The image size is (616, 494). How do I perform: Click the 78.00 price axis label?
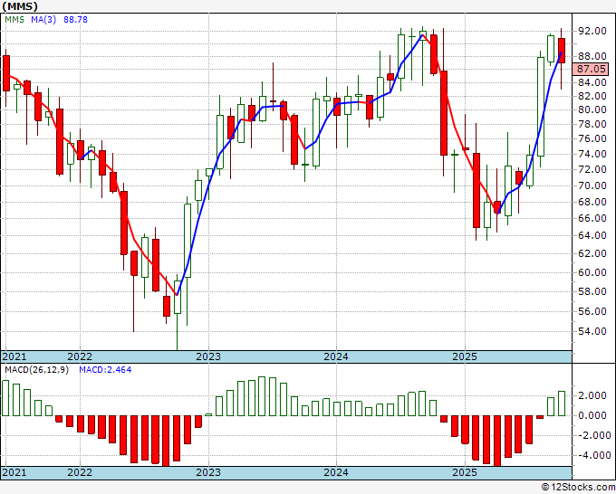pyautogui.click(x=592, y=124)
